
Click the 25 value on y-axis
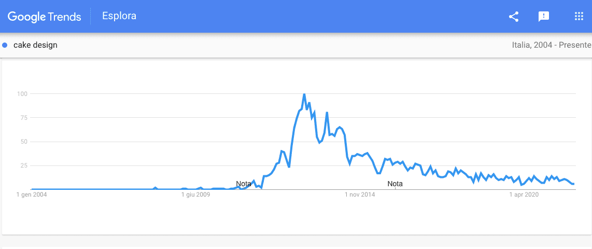[x=24, y=165]
